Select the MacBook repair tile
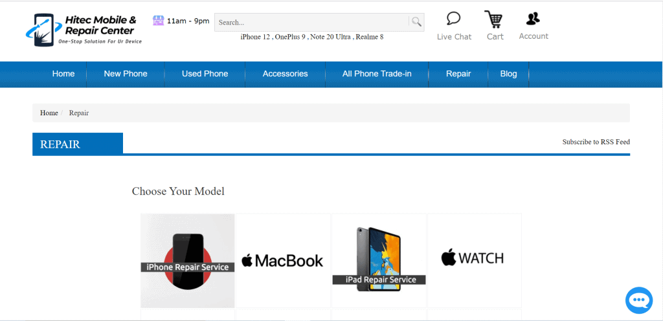The image size is (663, 321). [x=283, y=261]
